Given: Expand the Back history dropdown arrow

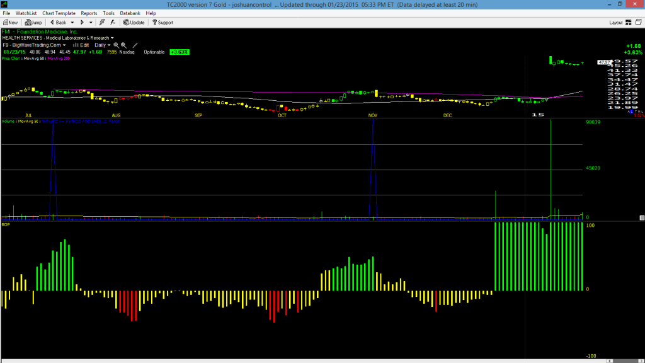Looking at the screenshot, I should pos(72,23).
